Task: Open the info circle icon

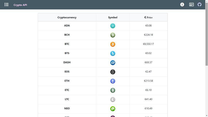Action: click(x=182, y=4)
